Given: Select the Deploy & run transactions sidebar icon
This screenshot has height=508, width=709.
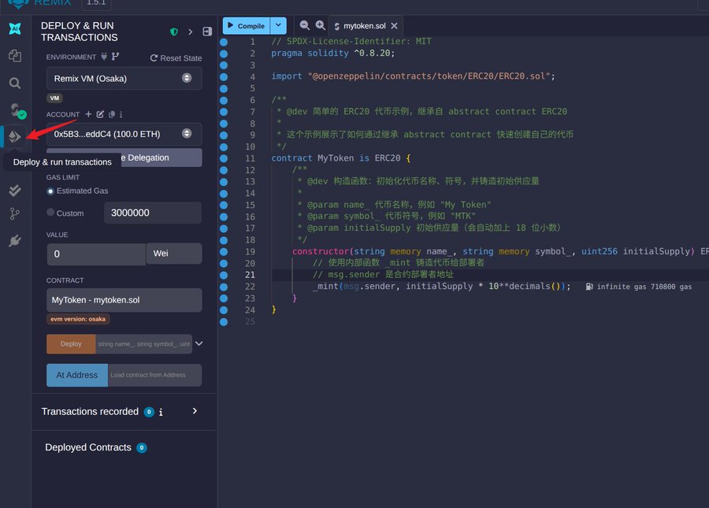Looking at the screenshot, I should [15, 136].
